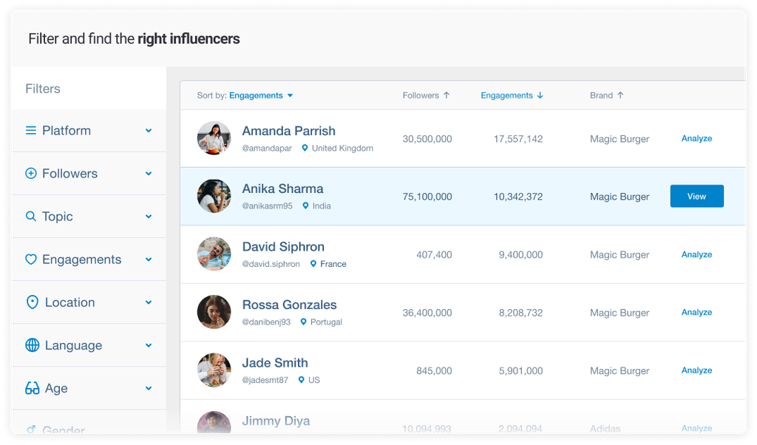Viewport: 757px width, 445px height.
Task: Click the Followers plus-circle icon
Action: [x=31, y=174]
